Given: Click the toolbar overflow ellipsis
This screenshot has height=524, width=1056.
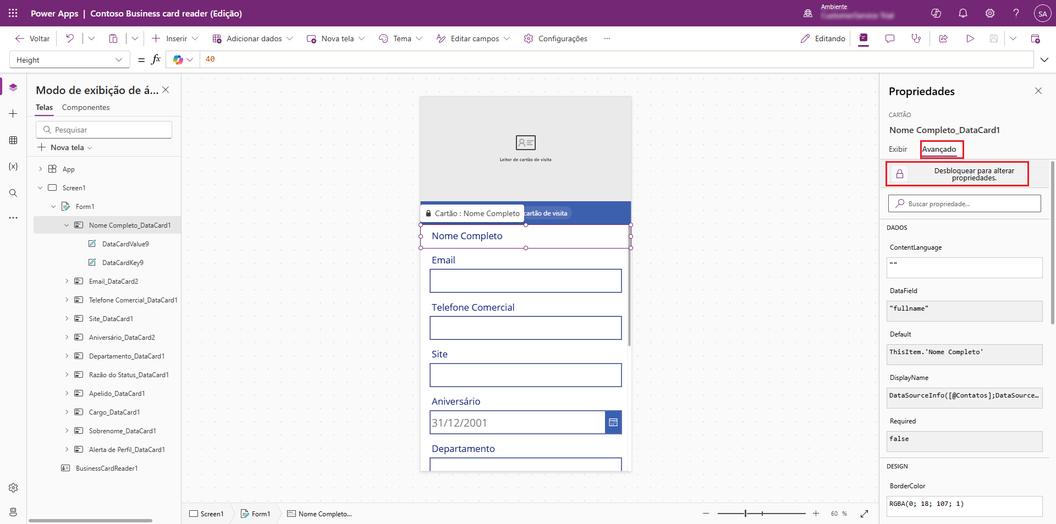Looking at the screenshot, I should click(607, 38).
